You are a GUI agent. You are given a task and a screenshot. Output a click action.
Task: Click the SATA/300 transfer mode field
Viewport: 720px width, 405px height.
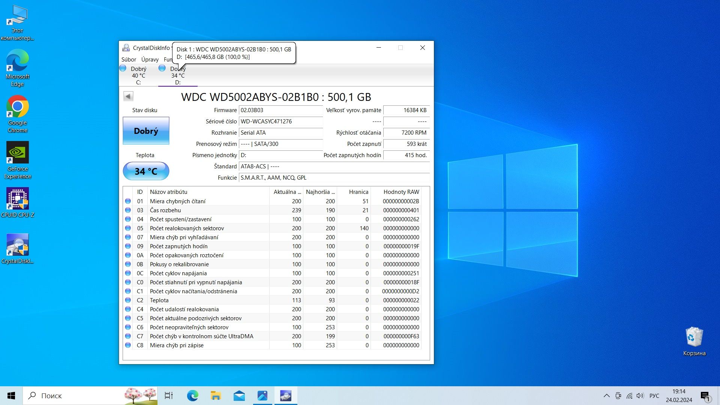click(x=281, y=144)
